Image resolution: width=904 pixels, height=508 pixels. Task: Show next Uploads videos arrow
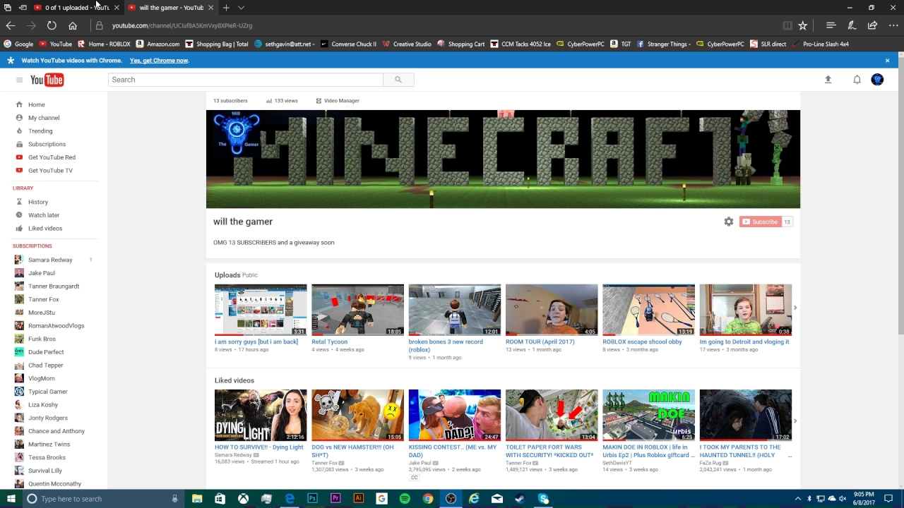pyautogui.click(x=795, y=308)
